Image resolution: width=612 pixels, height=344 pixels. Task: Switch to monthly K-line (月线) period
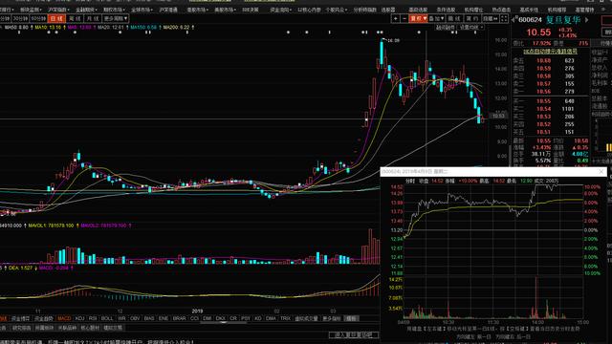tap(93, 18)
